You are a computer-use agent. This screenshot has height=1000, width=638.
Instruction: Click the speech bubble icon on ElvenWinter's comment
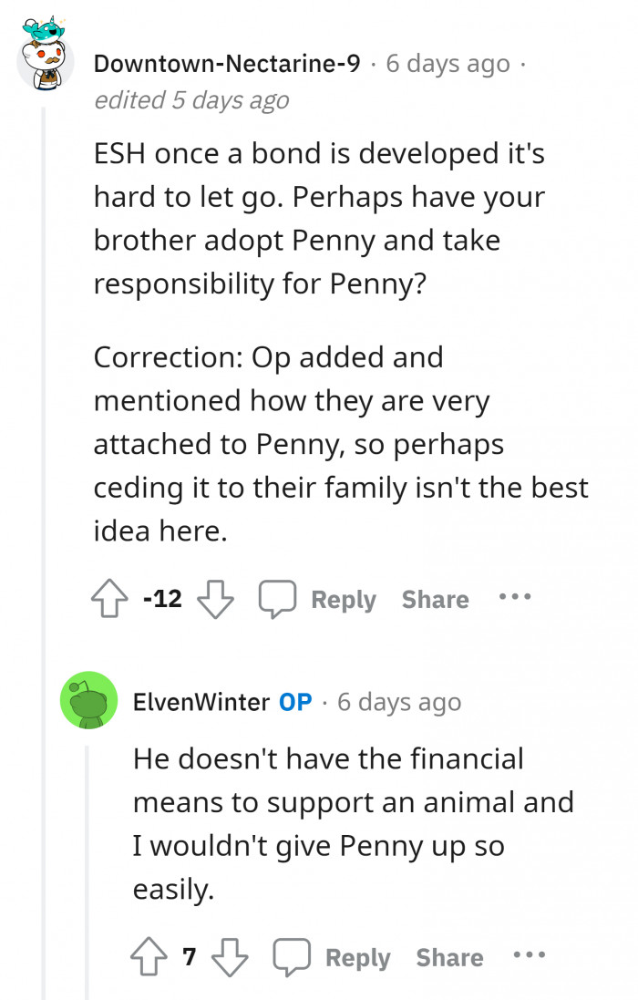[292, 957]
